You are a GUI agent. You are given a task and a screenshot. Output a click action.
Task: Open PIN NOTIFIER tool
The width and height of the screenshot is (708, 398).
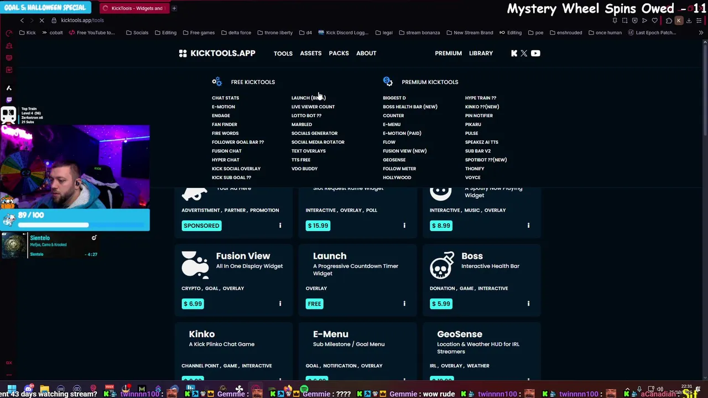pyautogui.click(x=479, y=116)
